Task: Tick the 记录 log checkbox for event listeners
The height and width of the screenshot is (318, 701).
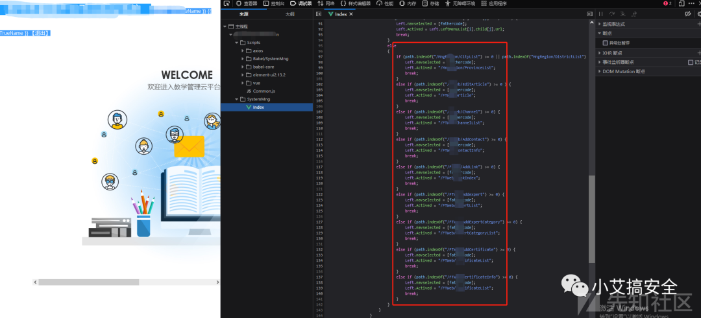Action: tap(690, 62)
